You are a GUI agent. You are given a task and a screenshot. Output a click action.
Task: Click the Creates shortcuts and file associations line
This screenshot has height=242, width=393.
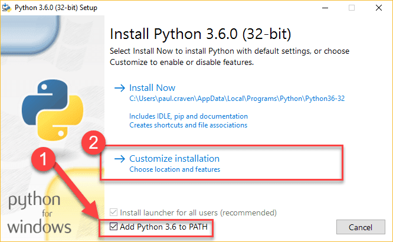pyautogui.click(x=188, y=125)
